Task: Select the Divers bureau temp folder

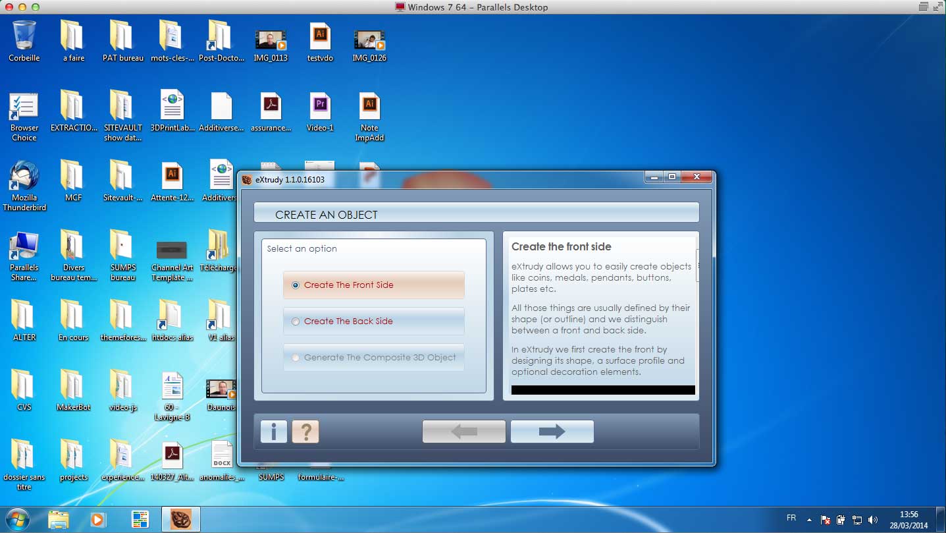Action: click(x=73, y=256)
